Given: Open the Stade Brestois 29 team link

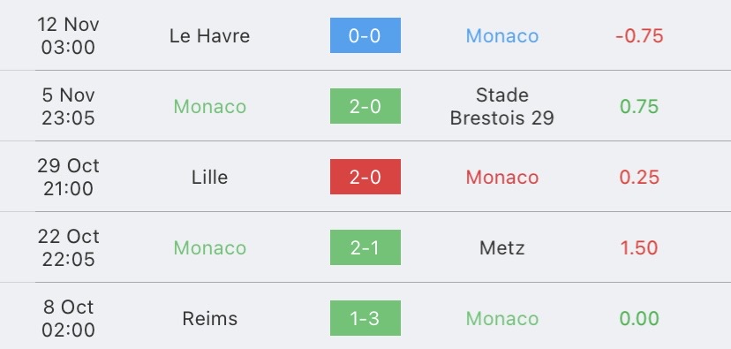Looking at the screenshot, I should tap(502, 106).
